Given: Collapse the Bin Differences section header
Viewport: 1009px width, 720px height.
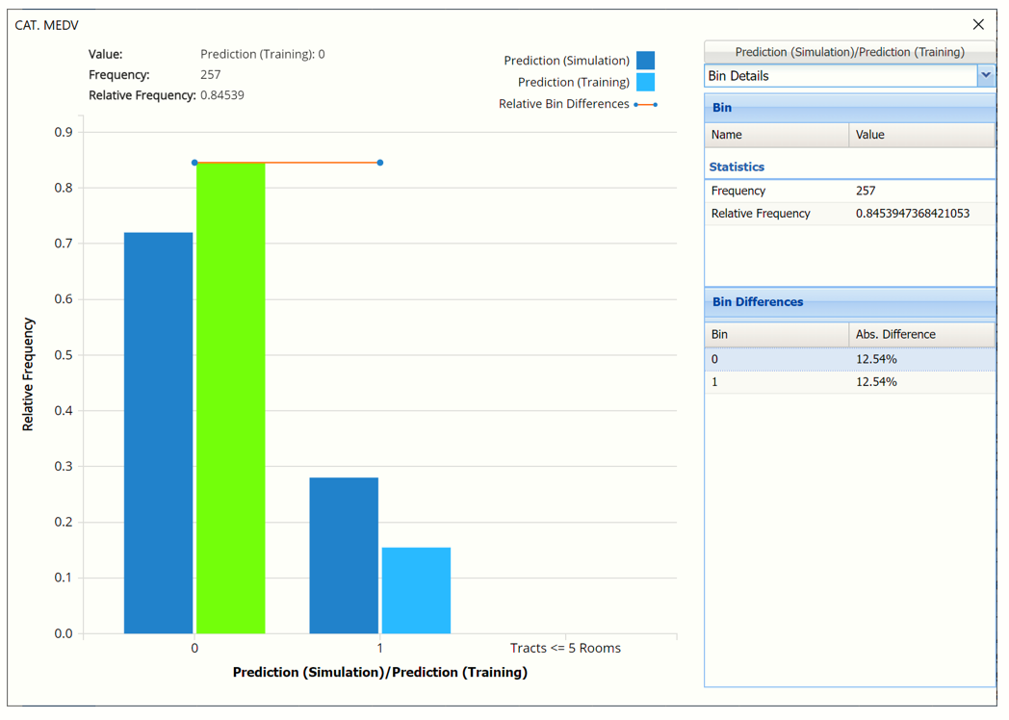Looking at the screenshot, I should coord(849,301).
